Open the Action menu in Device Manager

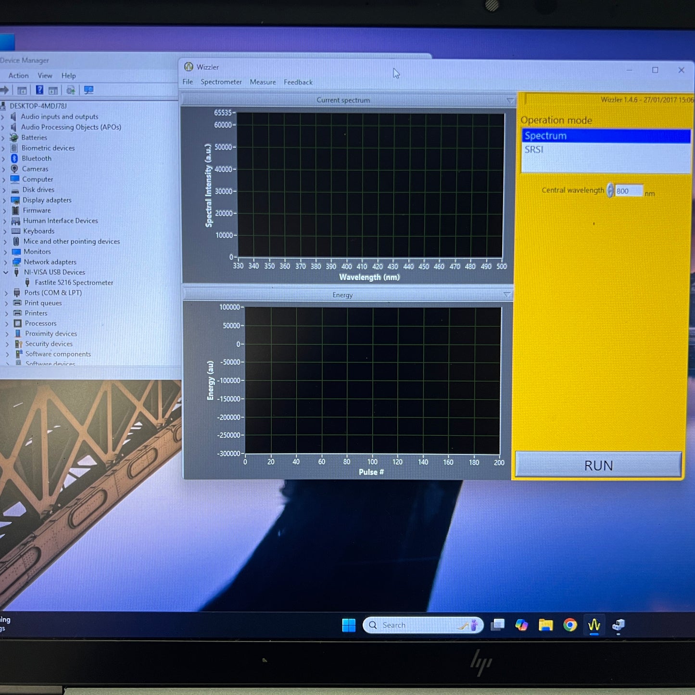[18, 76]
